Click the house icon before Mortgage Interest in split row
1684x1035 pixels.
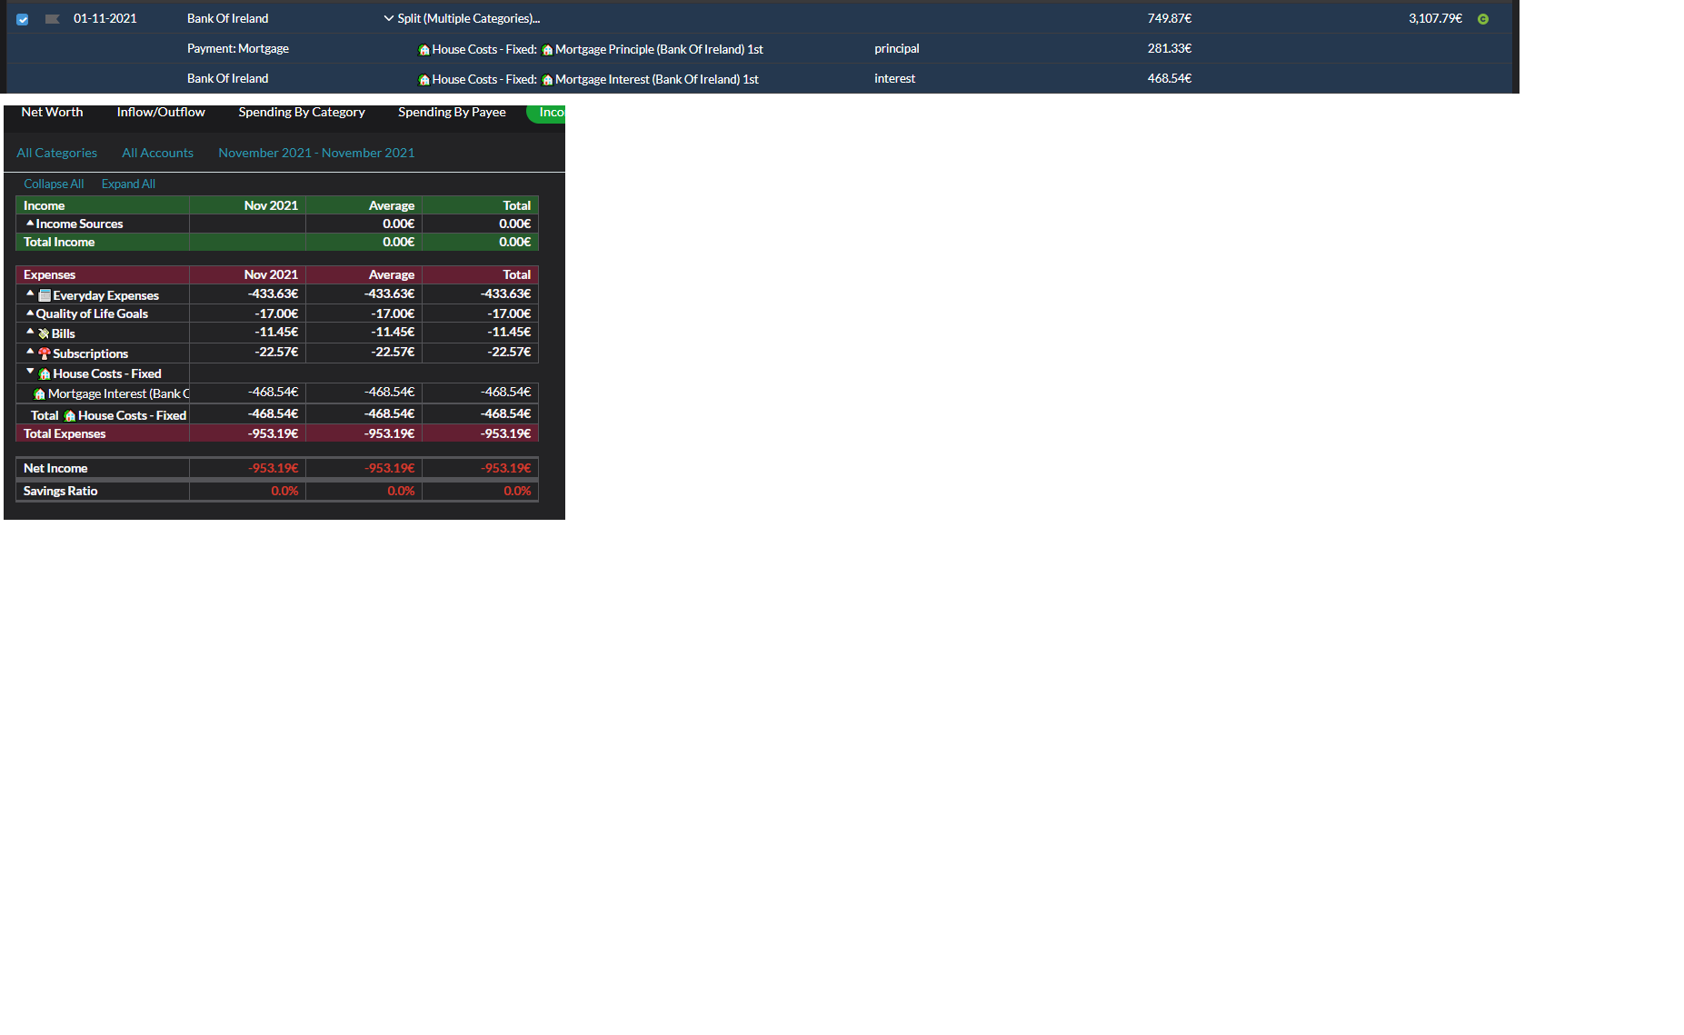[x=547, y=80]
